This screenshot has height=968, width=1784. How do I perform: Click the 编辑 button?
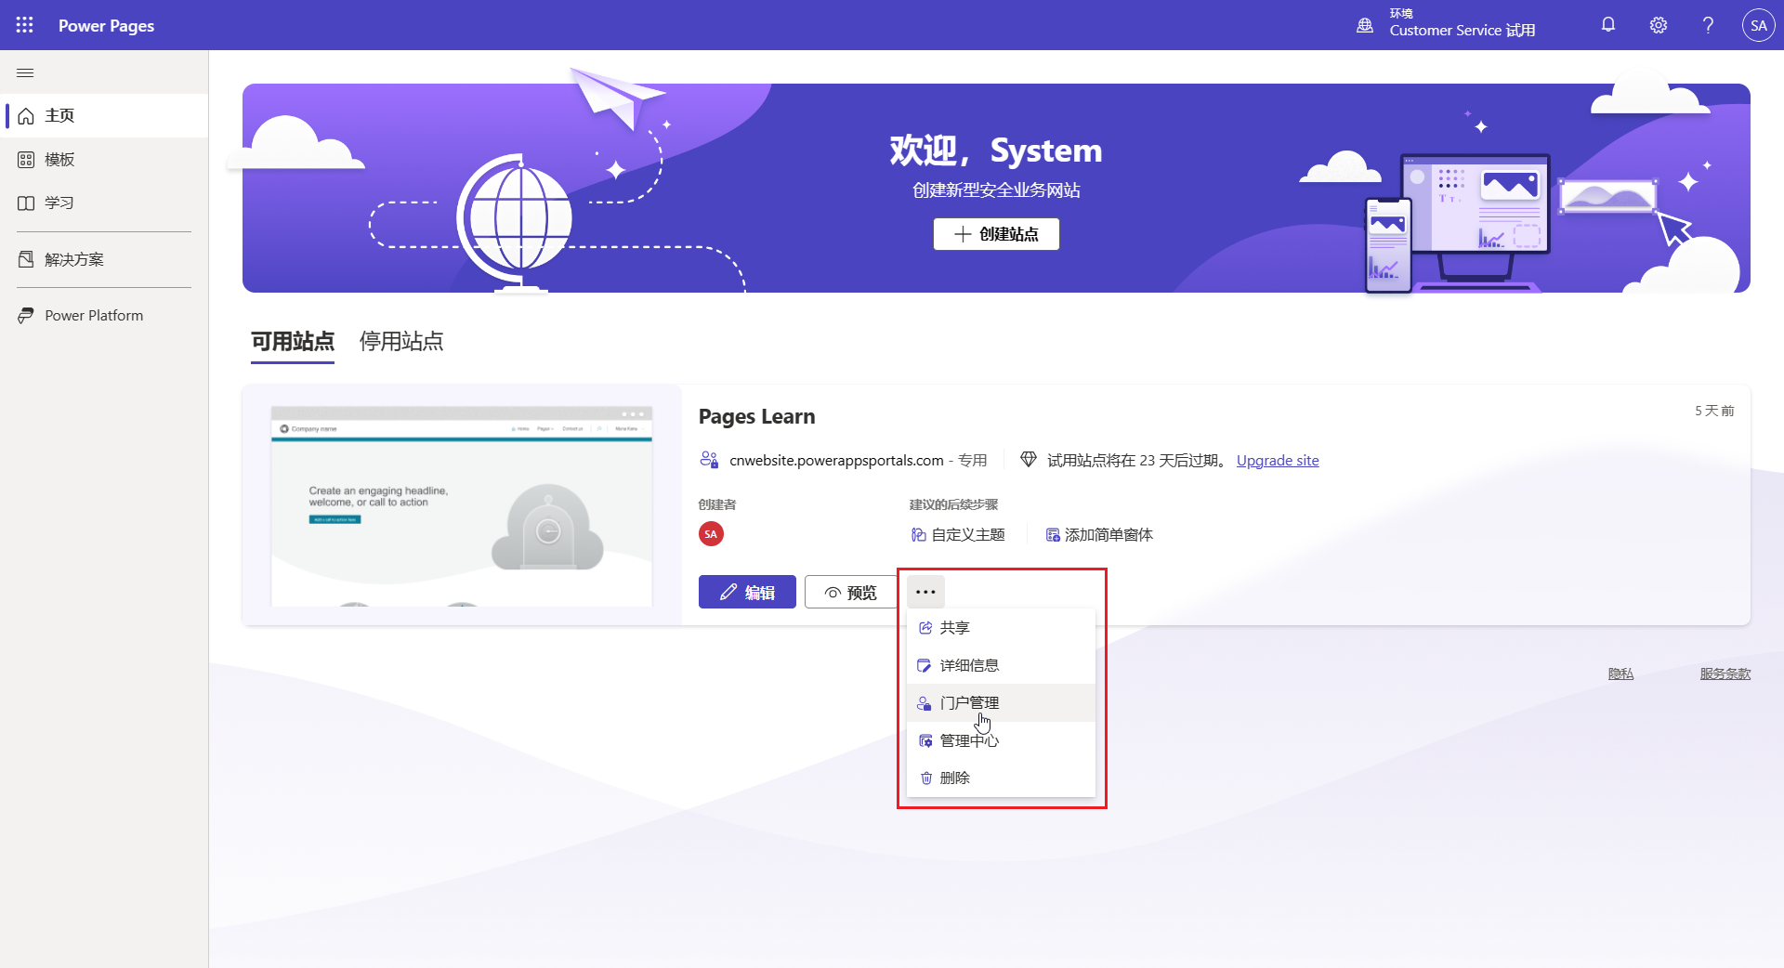pyautogui.click(x=747, y=592)
